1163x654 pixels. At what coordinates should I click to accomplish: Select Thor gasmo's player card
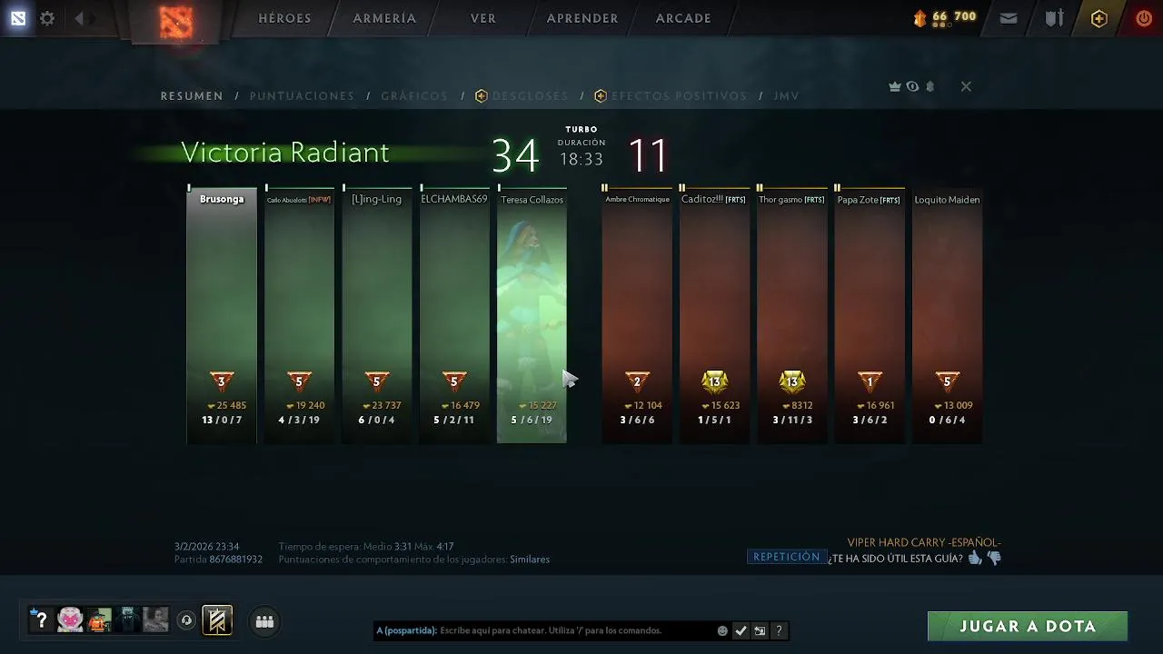792,315
